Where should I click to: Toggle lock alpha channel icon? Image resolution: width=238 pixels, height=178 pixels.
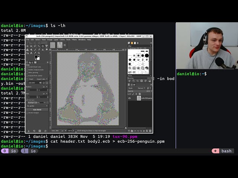(140, 94)
